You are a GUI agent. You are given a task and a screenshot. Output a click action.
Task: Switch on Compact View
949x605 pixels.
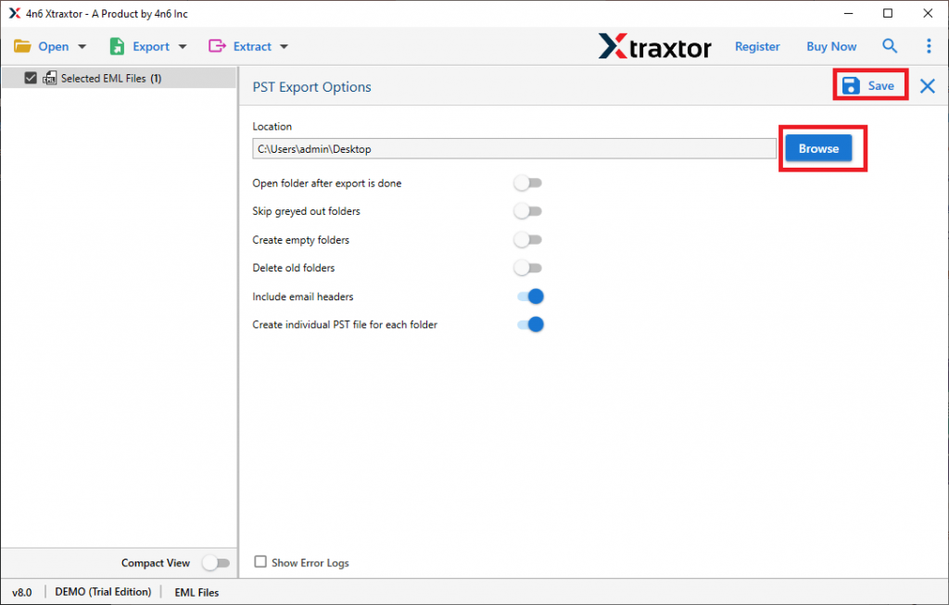(x=216, y=562)
